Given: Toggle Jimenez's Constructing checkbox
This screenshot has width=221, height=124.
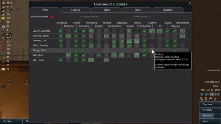Looking at the screenshot, I should click(x=114, y=41).
